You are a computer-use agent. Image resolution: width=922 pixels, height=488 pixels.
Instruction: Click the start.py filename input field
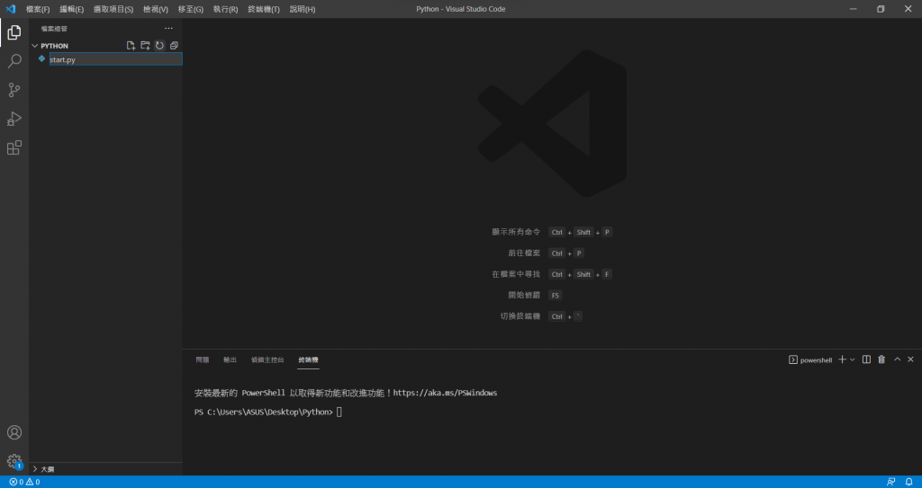115,59
